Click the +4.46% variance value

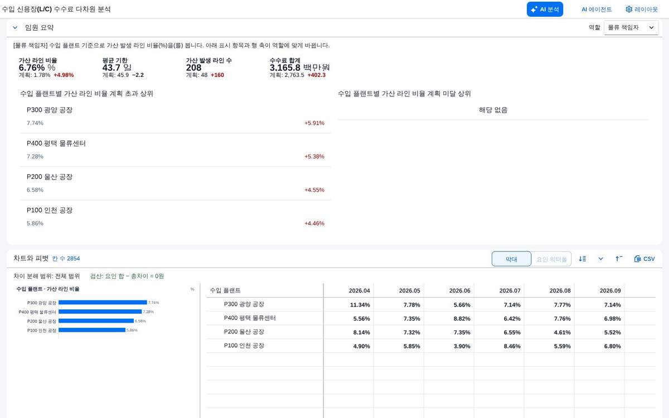point(314,223)
